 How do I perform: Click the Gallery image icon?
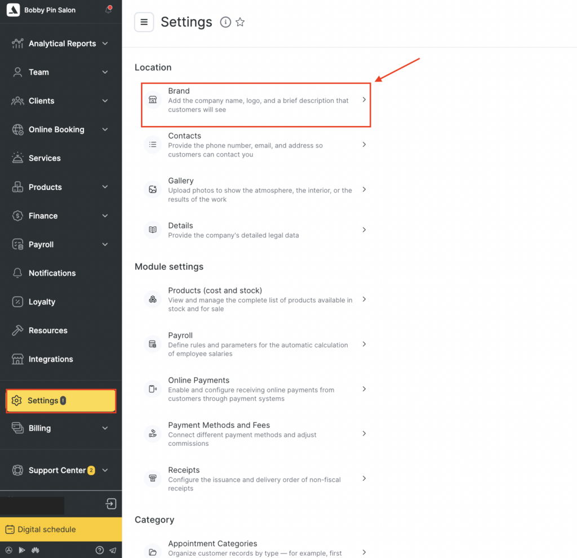pos(153,190)
